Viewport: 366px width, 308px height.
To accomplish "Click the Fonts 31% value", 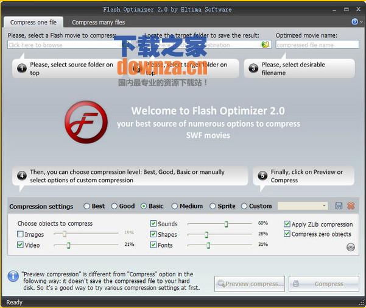I will [x=263, y=244].
